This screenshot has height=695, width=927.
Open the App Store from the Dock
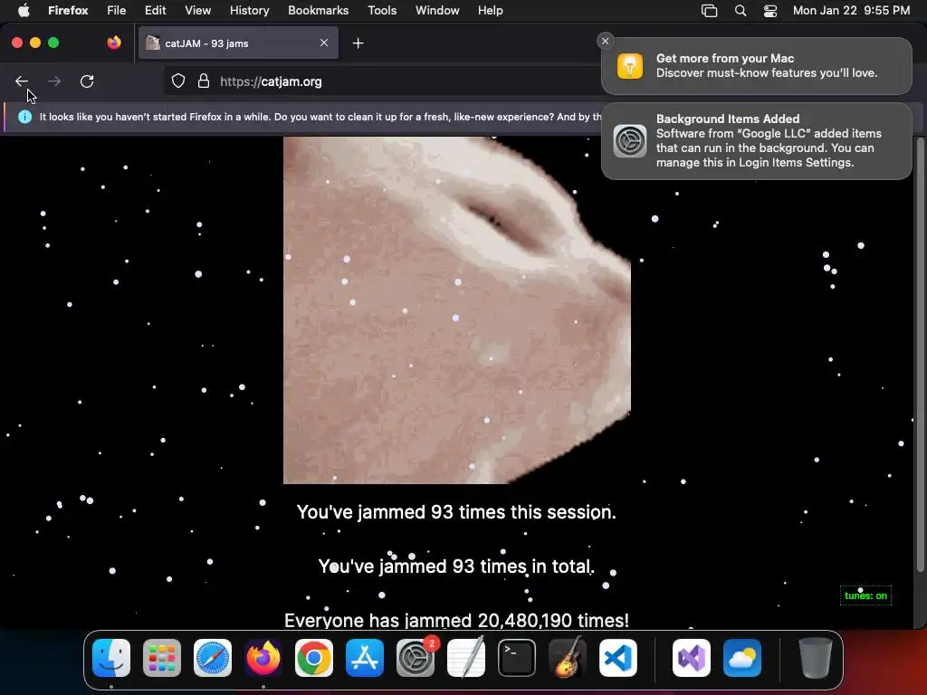click(365, 658)
